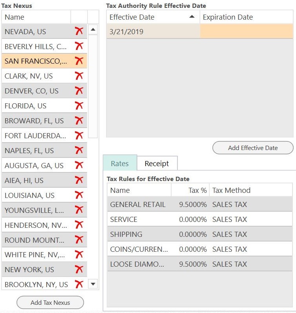Switch to the Receipt tab
296x313 pixels.
pos(157,163)
